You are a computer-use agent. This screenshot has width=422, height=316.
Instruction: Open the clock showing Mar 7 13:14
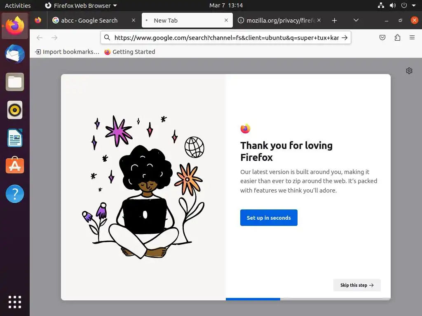(226, 5)
